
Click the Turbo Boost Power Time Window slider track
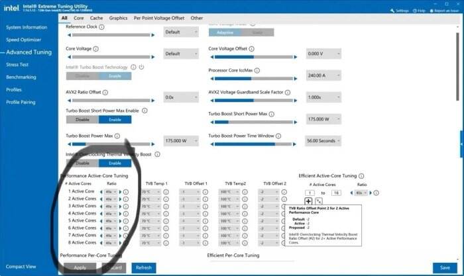[253, 144]
